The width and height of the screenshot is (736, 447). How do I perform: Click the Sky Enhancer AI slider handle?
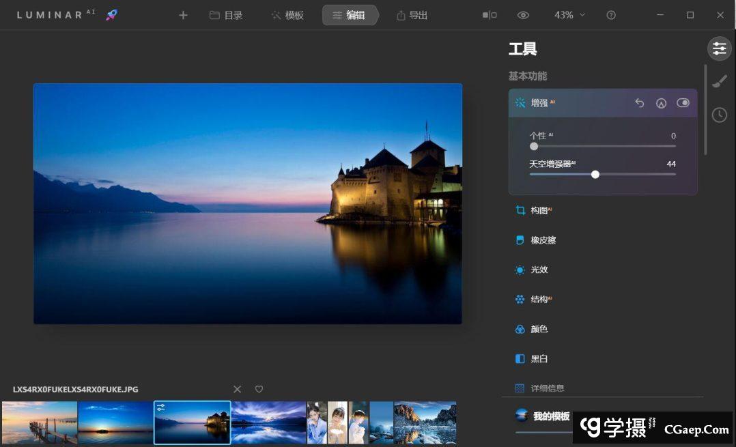[x=595, y=175]
